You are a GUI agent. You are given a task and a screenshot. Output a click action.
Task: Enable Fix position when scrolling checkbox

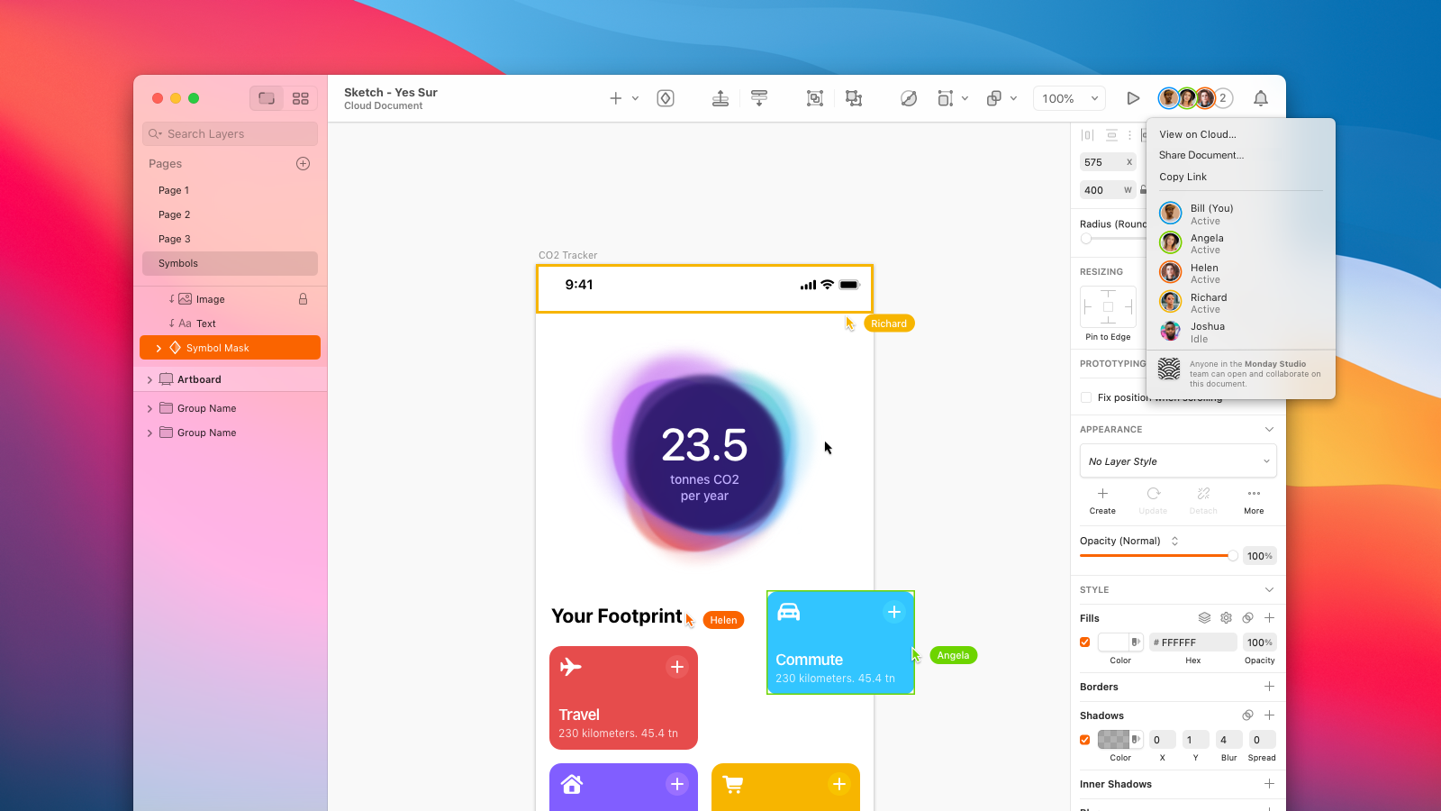(1086, 397)
